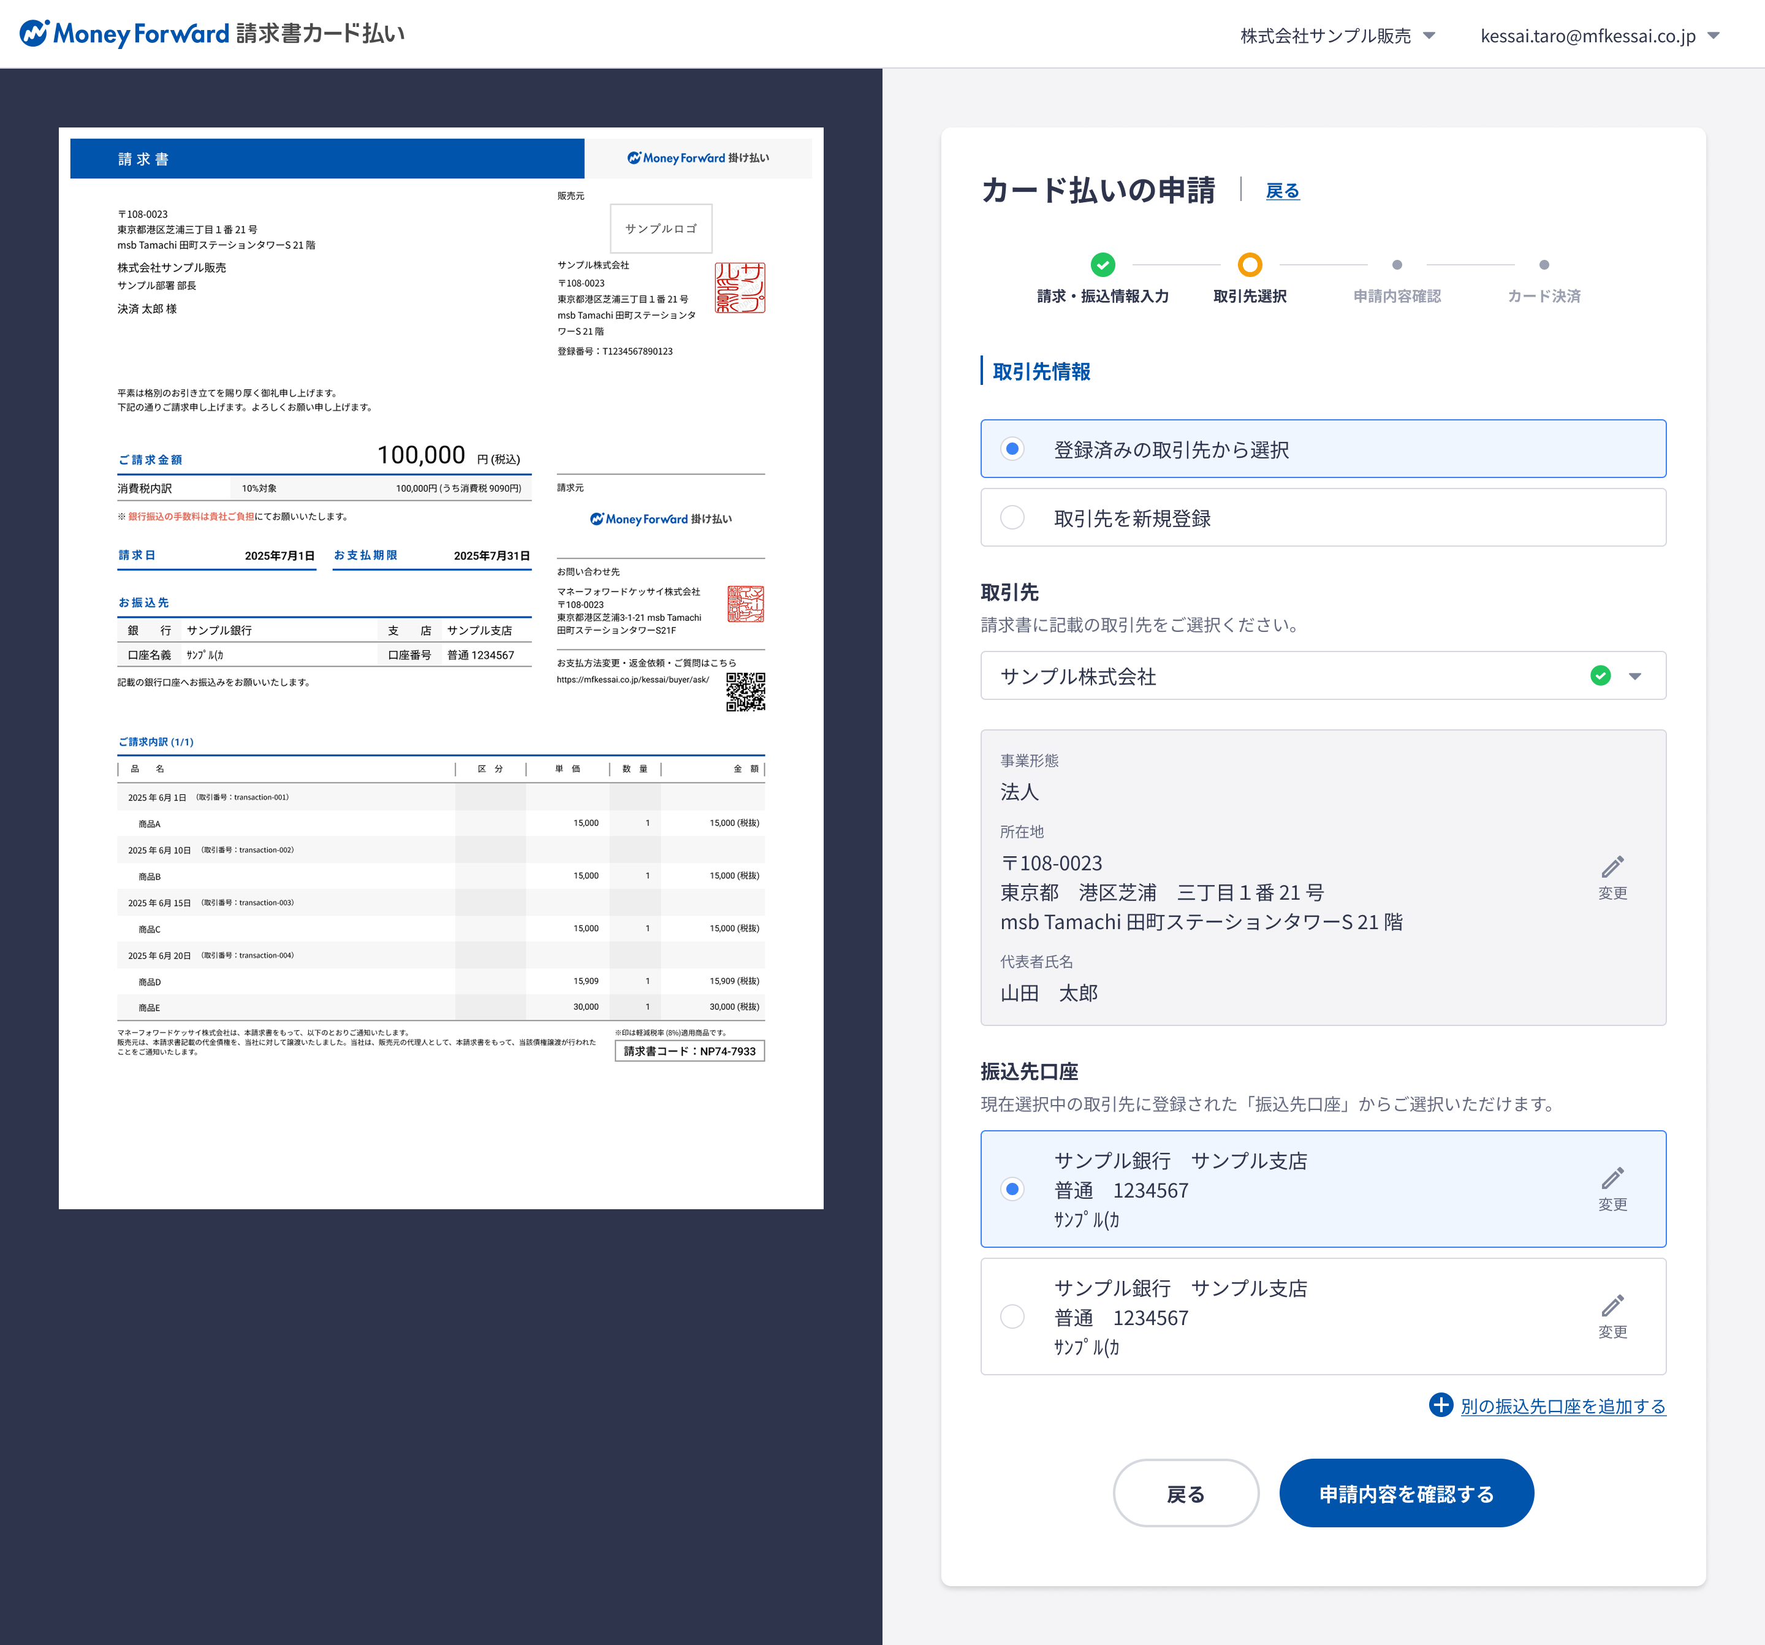
Task: Click representative name 山田 太郎
Action: [x=1049, y=993]
